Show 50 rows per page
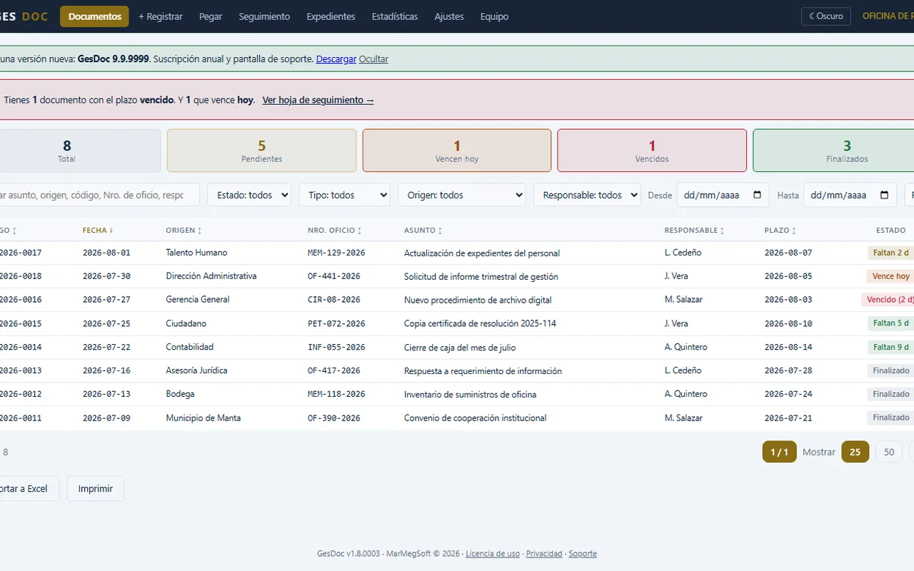 coord(889,452)
